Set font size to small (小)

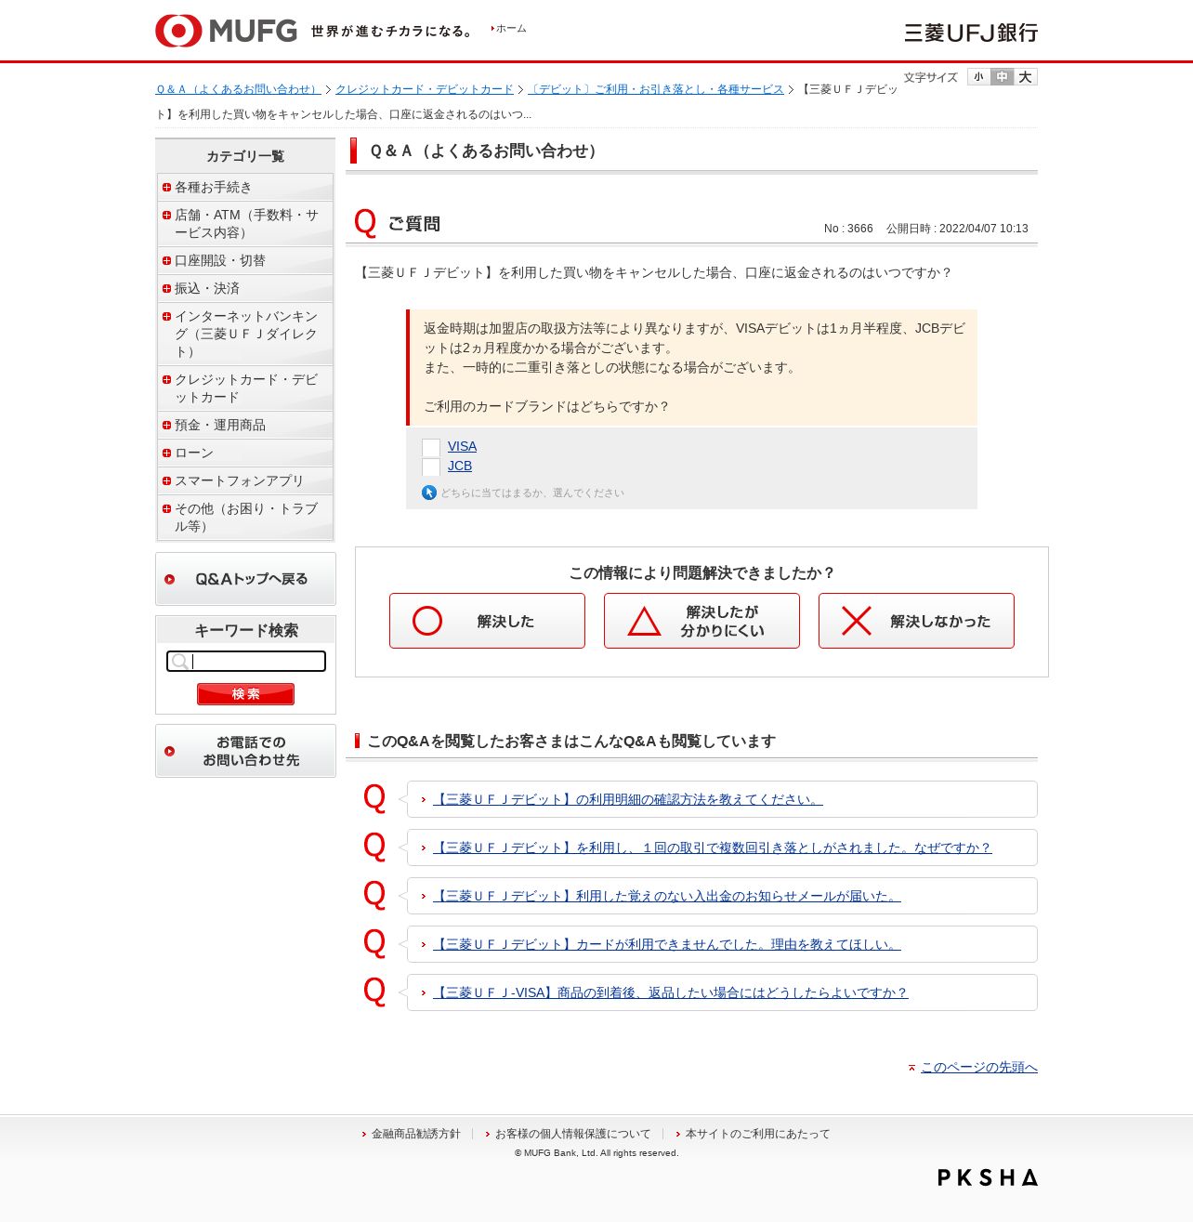(x=978, y=77)
